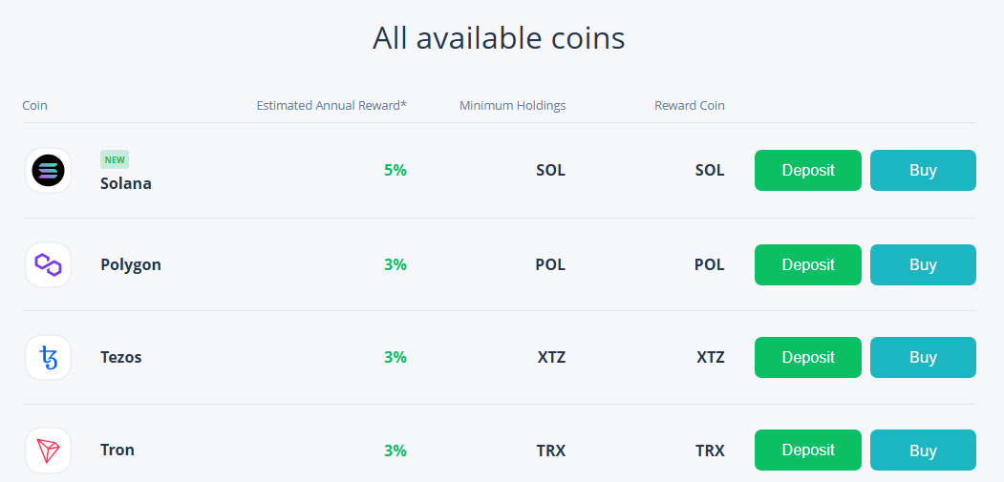The width and height of the screenshot is (1004, 482).
Task: Deposit Polygon using its Deposit button
Action: click(x=807, y=264)
